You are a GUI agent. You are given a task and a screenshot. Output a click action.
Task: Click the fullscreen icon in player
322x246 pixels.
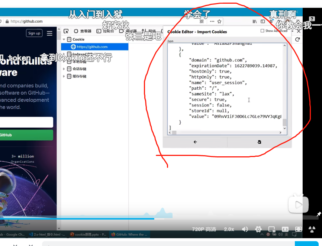click(x=298, y=229)
